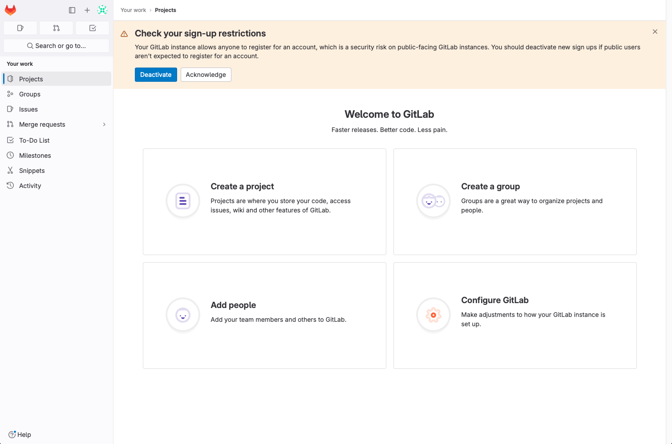Image resolution: width=672 pixels, height=444 pixels.
Task: Click the Deactivate button
Action: (x=156, y=75)
